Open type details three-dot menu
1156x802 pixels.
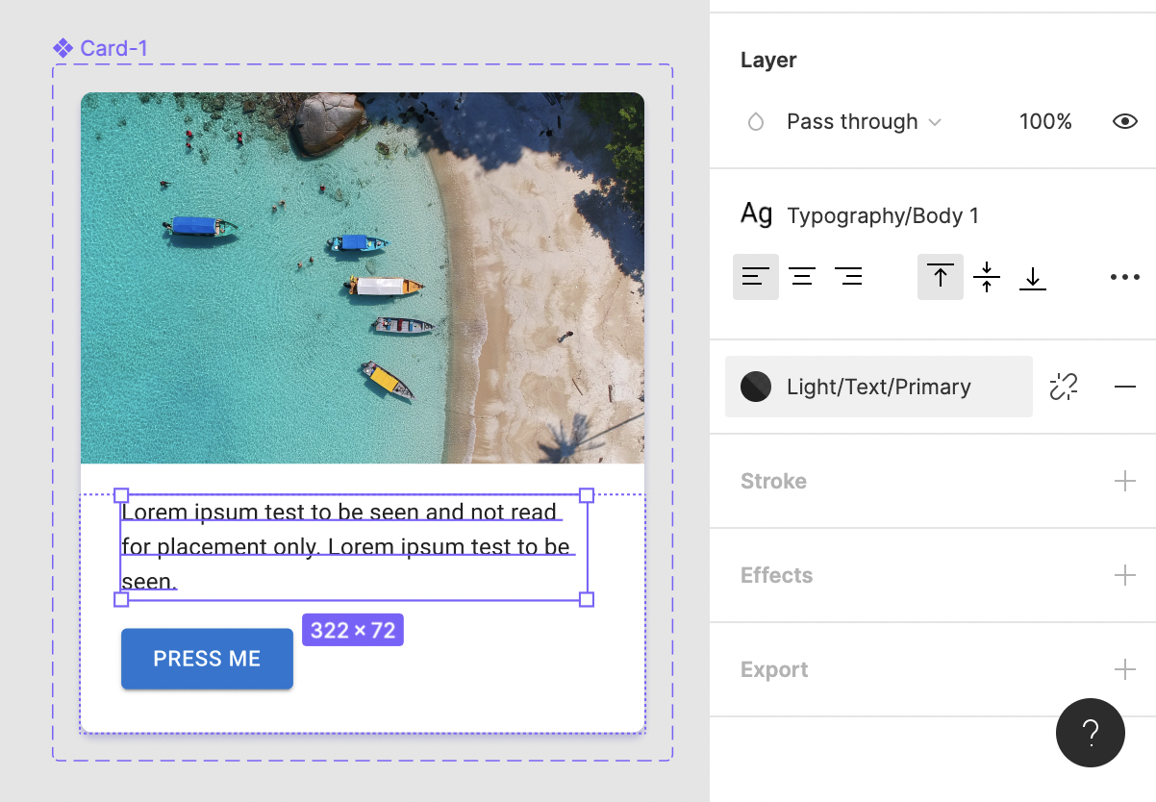1125,277
